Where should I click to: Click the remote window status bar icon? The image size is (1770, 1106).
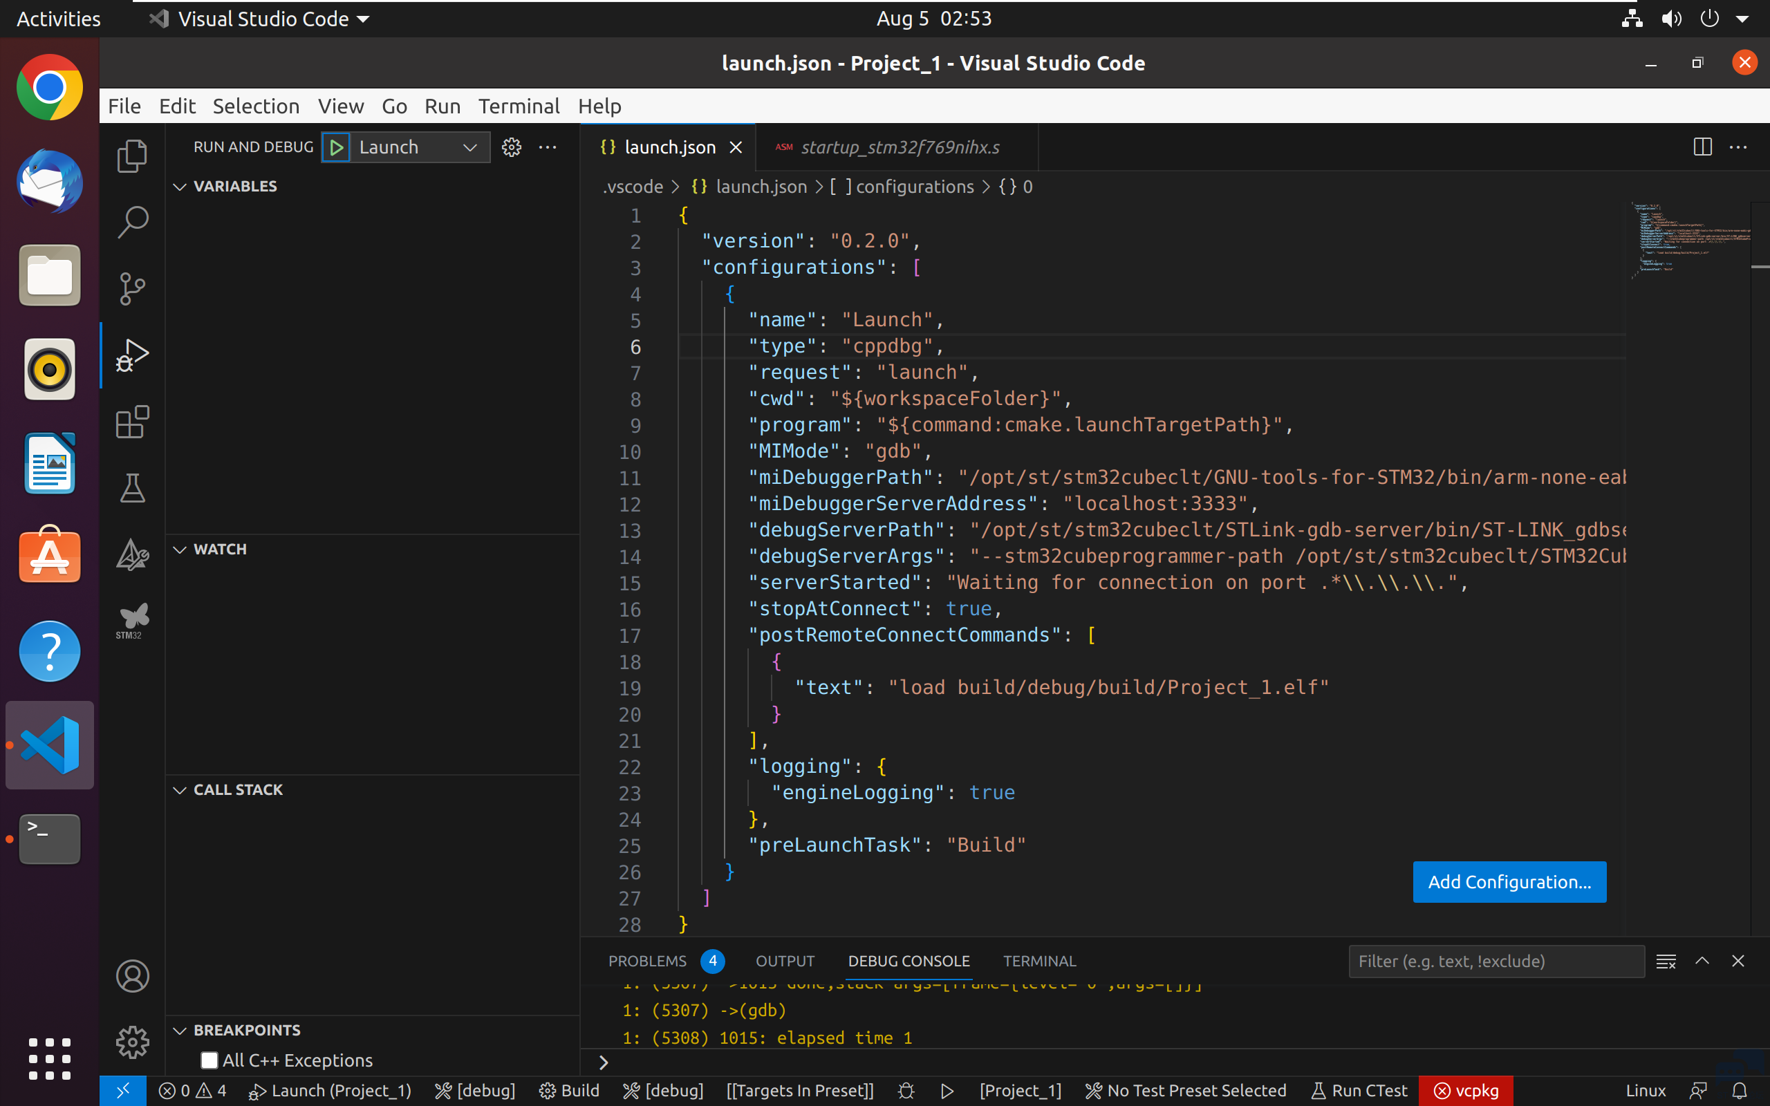123,1091
